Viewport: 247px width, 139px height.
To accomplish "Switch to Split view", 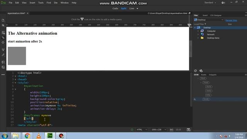I will pos(123,8).
